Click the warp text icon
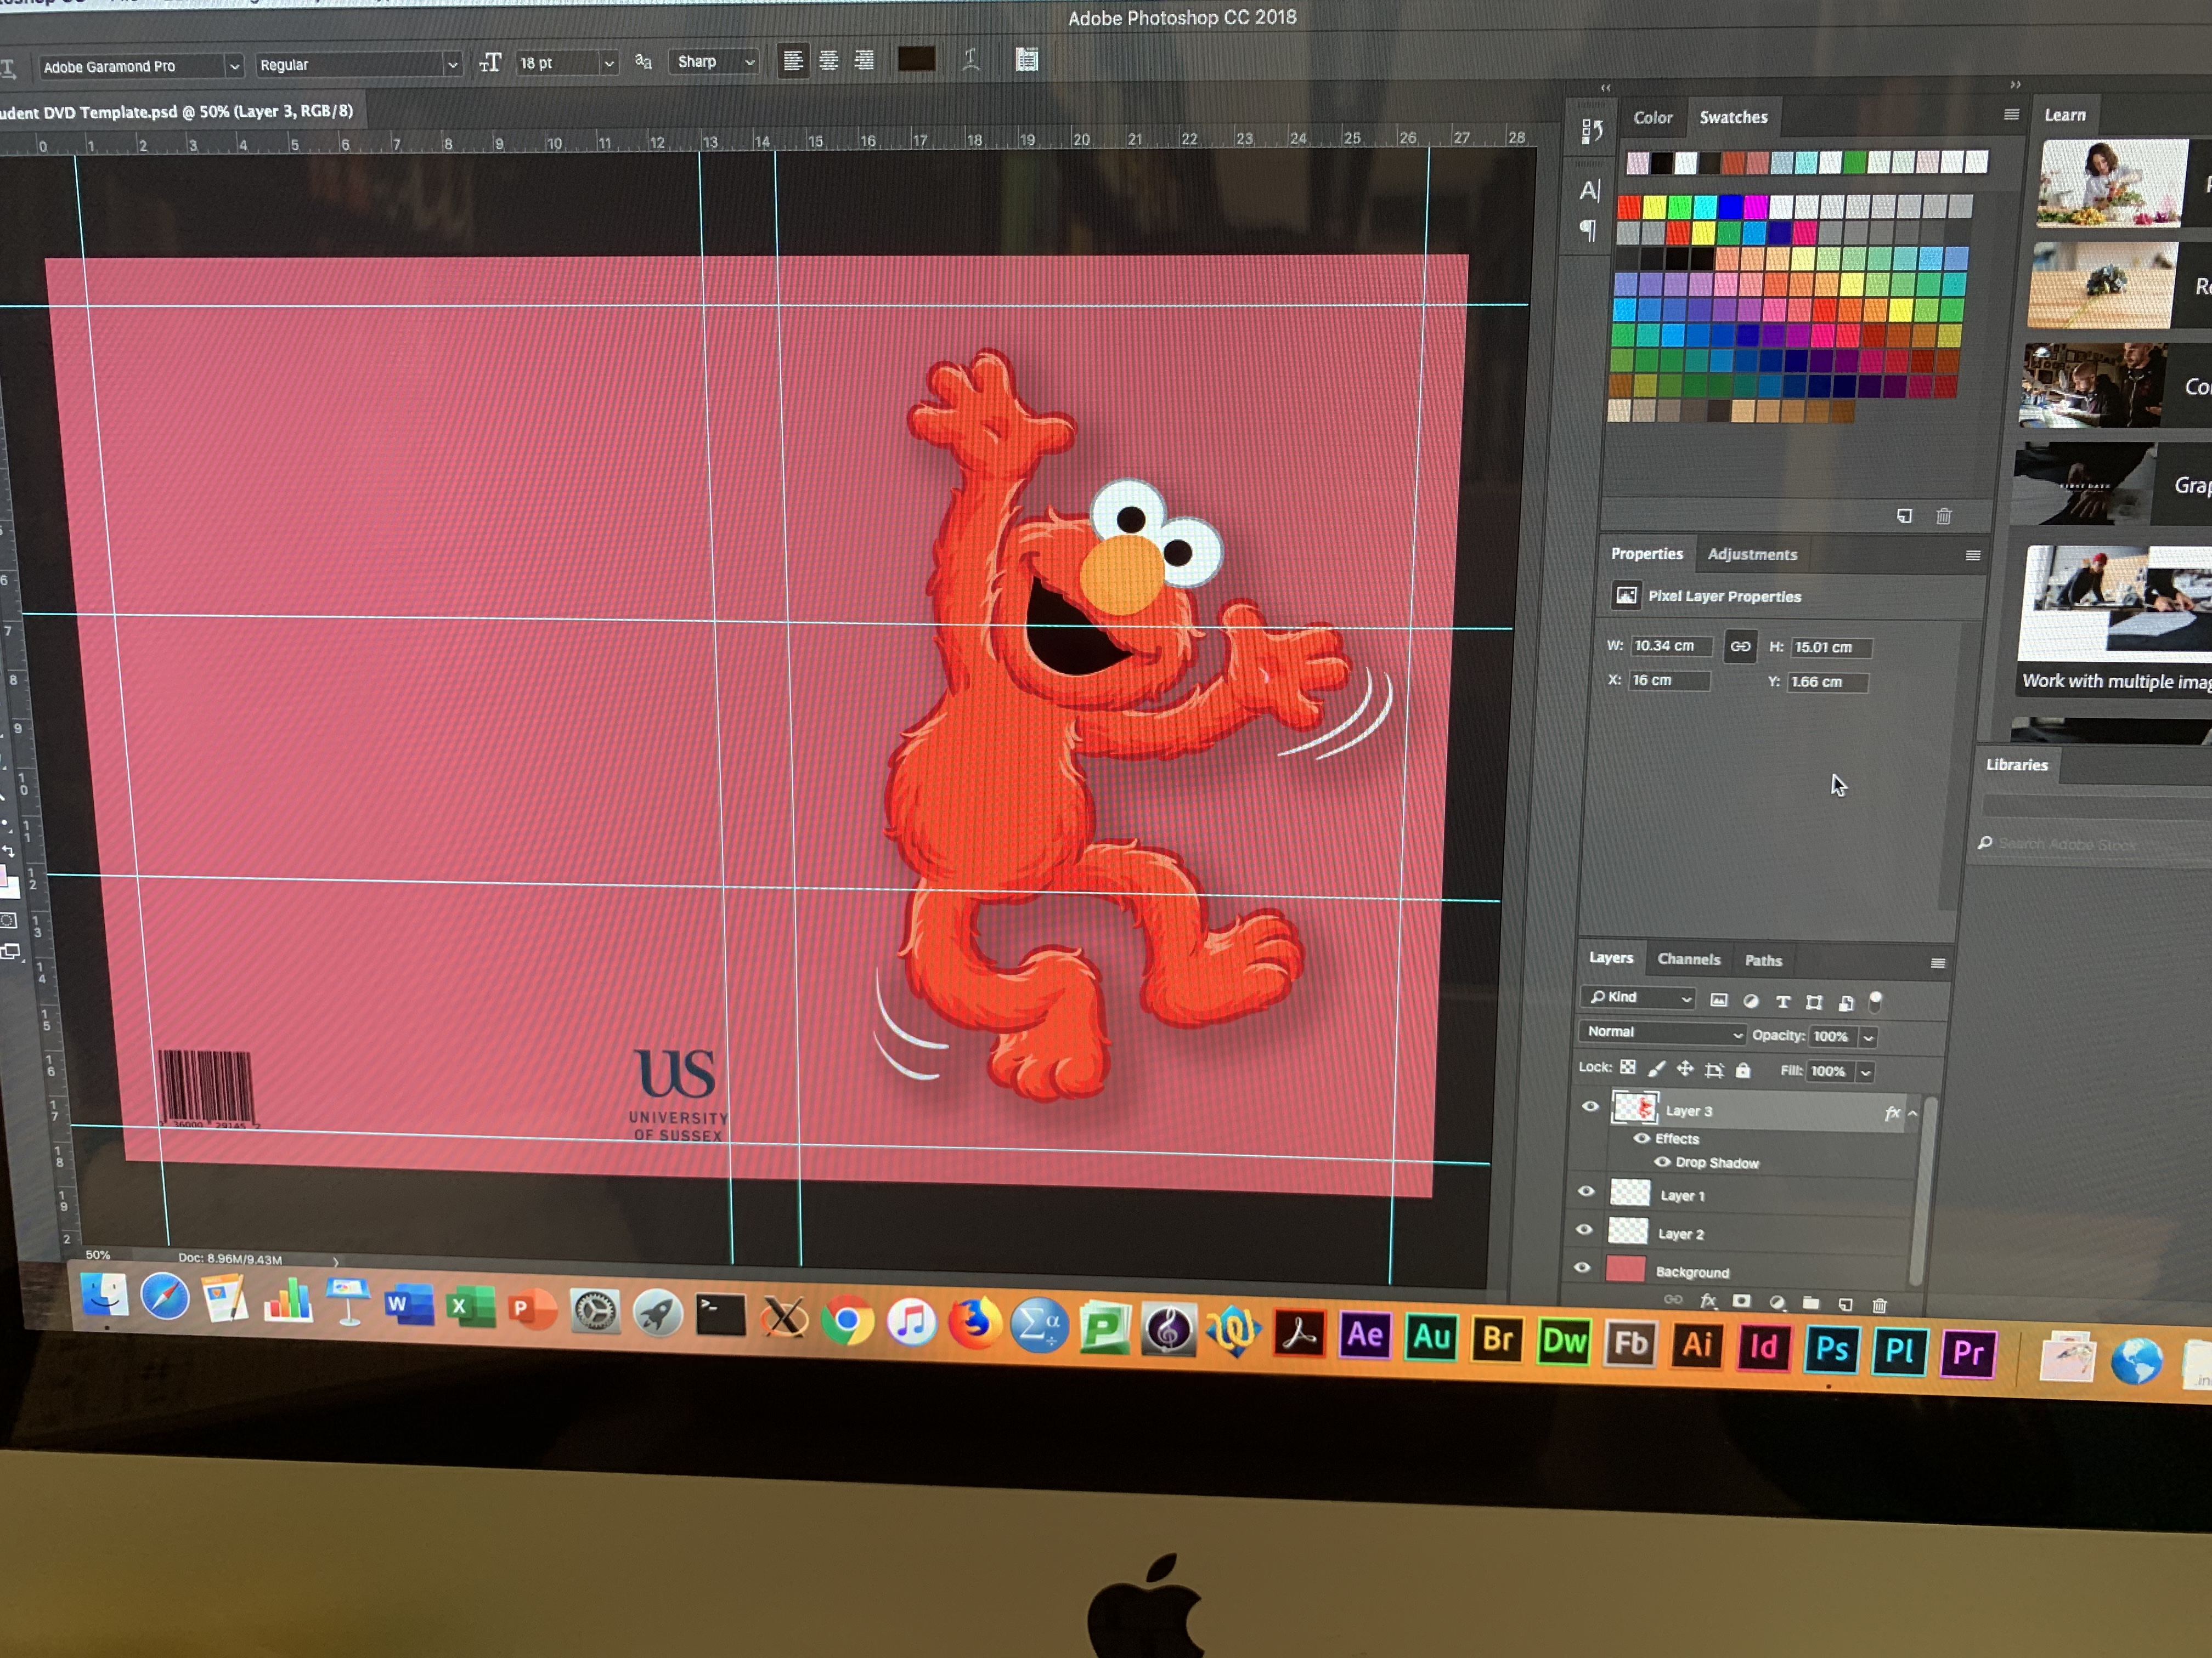 click(x=970, y=61)
